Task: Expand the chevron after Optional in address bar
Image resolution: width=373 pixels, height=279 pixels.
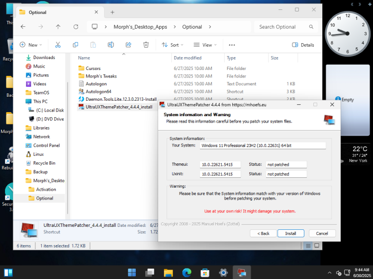Action: point(210,27)
